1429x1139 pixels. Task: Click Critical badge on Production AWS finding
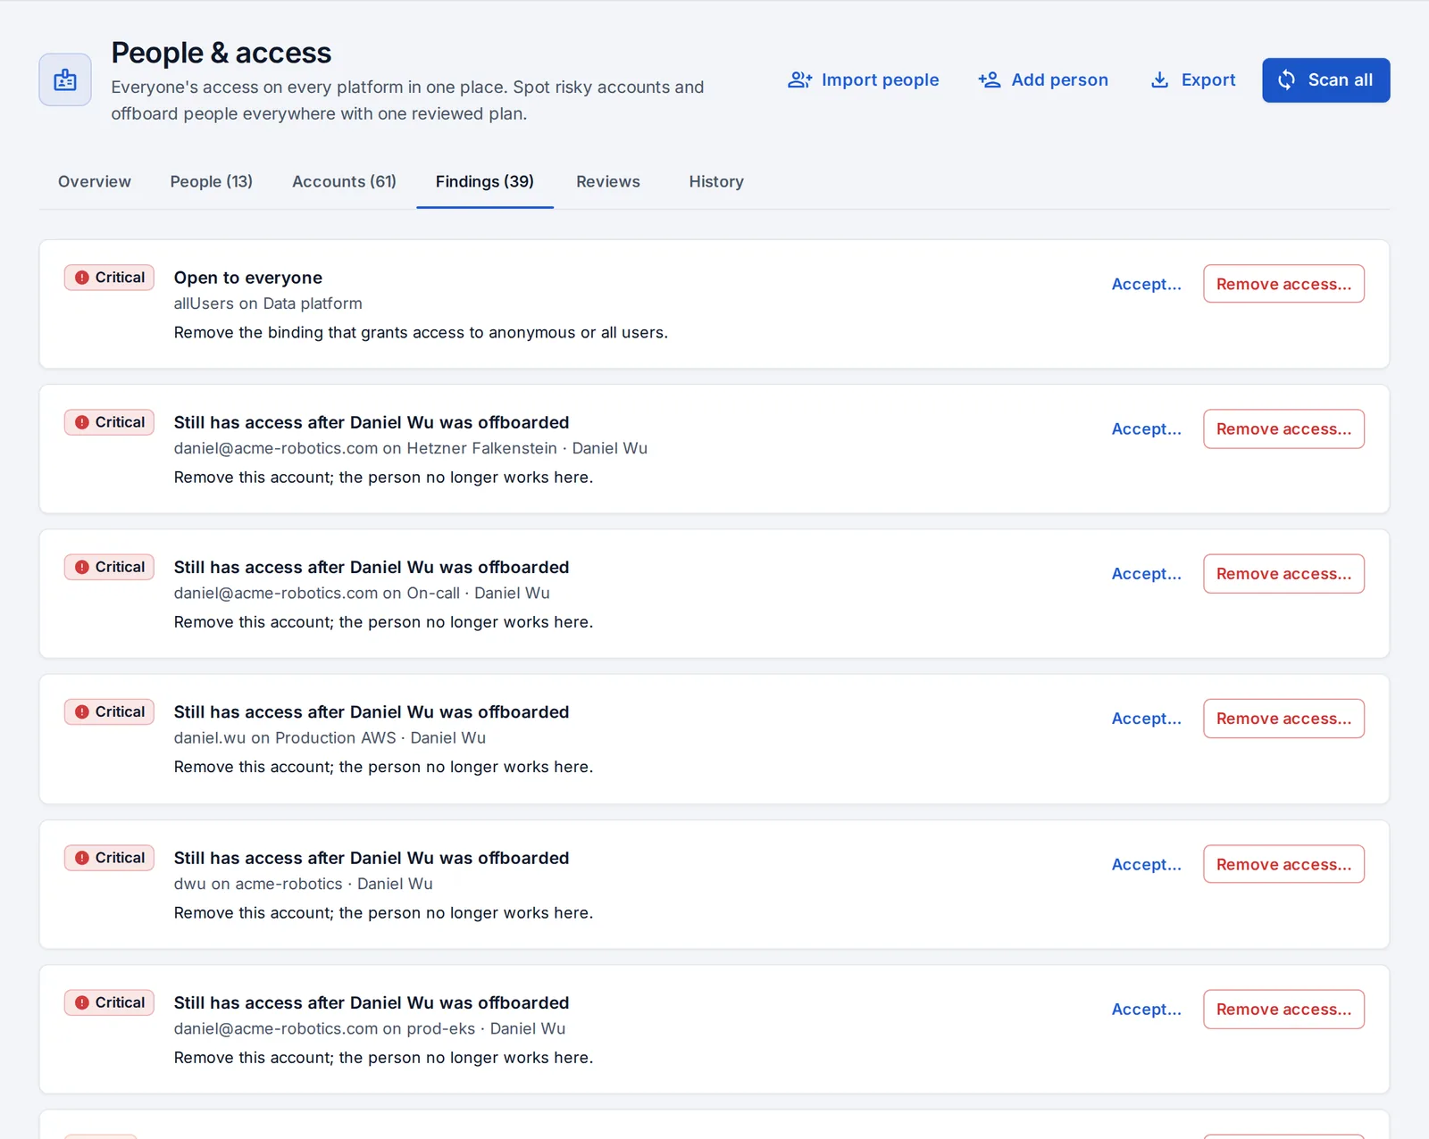point(109,711)
